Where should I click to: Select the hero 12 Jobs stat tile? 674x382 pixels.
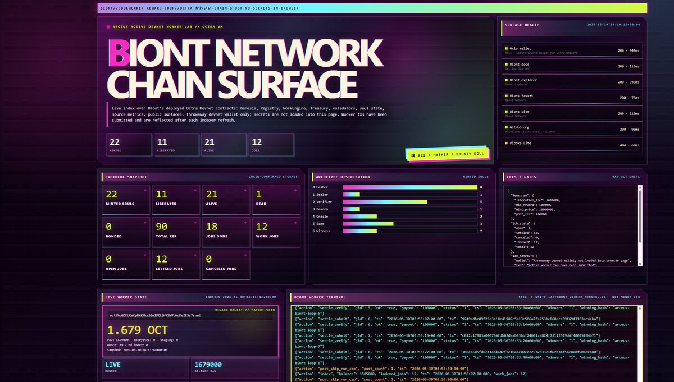(x=271, y=145)
